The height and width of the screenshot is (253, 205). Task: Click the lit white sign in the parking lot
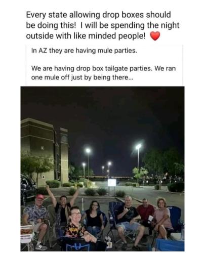pos(112,183)
